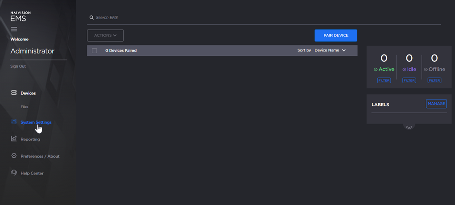Click the Preferences gear icon
This screenshot has width=455, height=205.
tap(14, 156)
